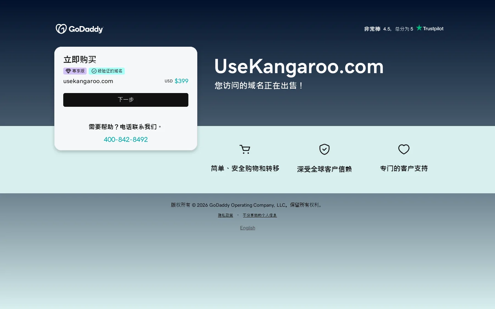This screenshot has width=495, height=309.
Task: Switch language to English
Action: tap(247, 228)
